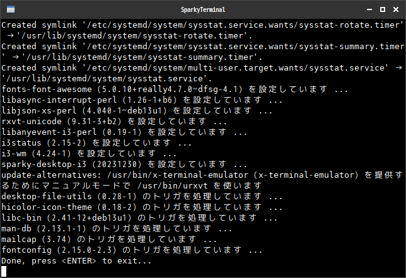
Task: Maximize the SparkyTerminal window
Action: coord(382,10)
